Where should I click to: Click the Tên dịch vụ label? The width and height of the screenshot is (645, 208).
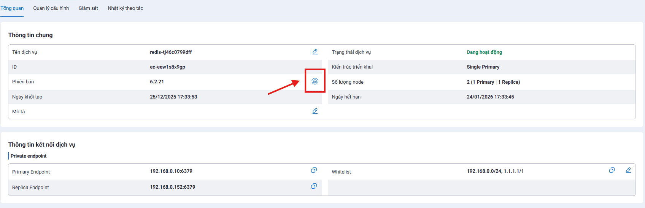tap(25, 52)
